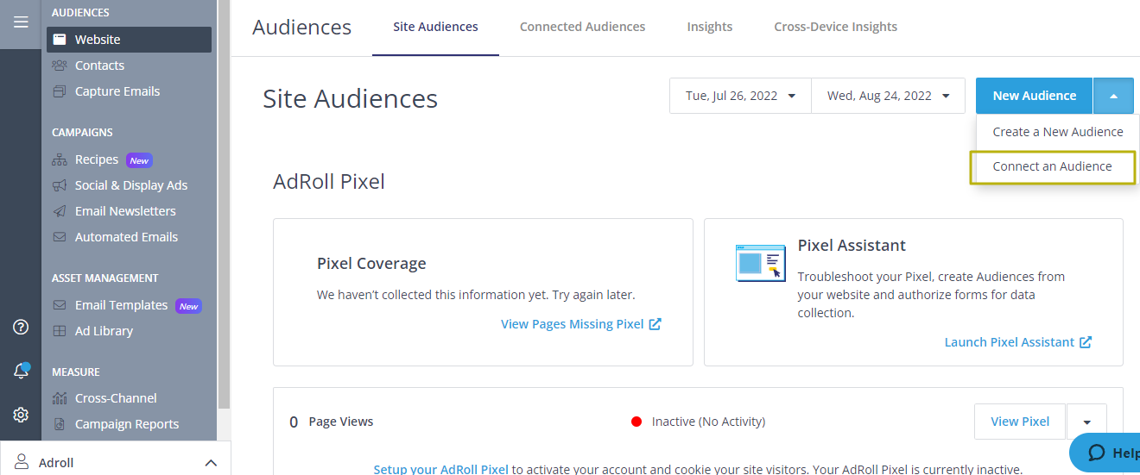Click the Pixel Coverage heading
The height and width of the screenshot is (475, 1140).
point(371,264)
